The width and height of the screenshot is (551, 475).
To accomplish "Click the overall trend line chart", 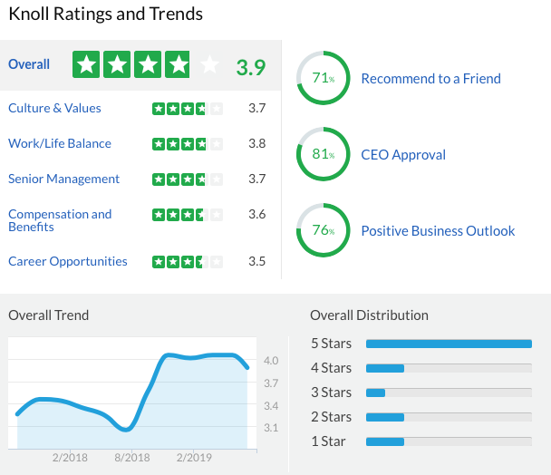I will pos(132,393).
